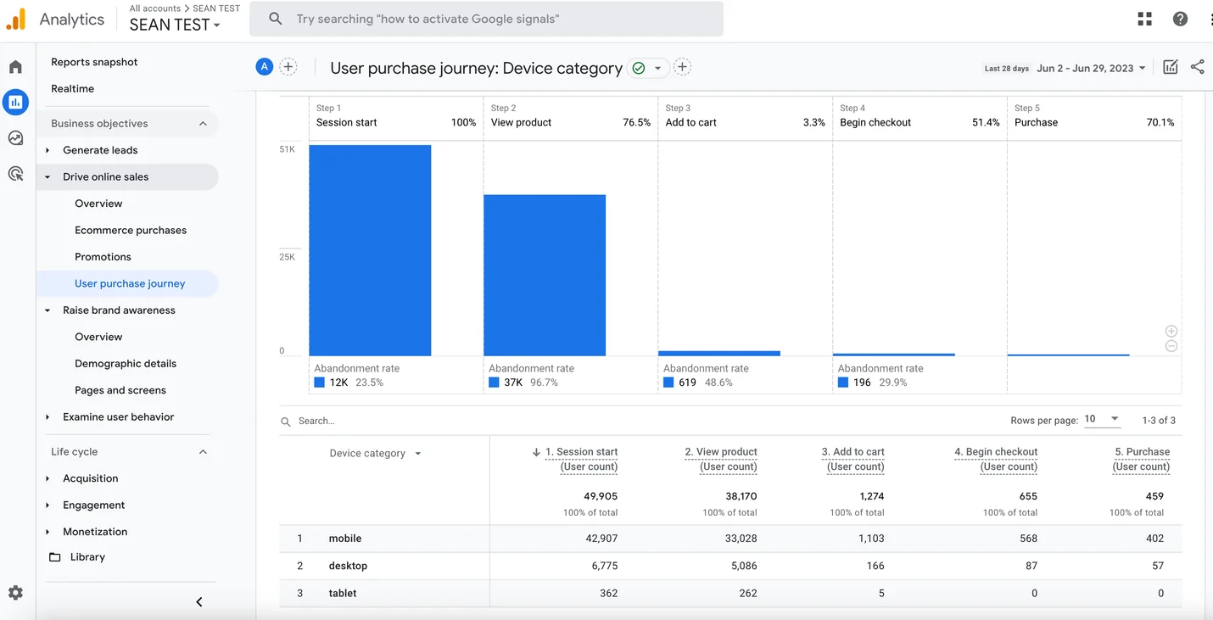Open the Explore icon in sidebar
This screenshot has width=1213, height=620.
pos(15,138)
